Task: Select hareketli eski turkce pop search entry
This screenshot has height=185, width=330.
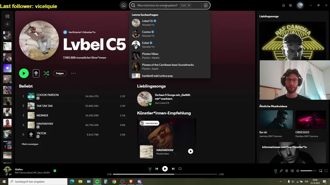Action: 170,76
